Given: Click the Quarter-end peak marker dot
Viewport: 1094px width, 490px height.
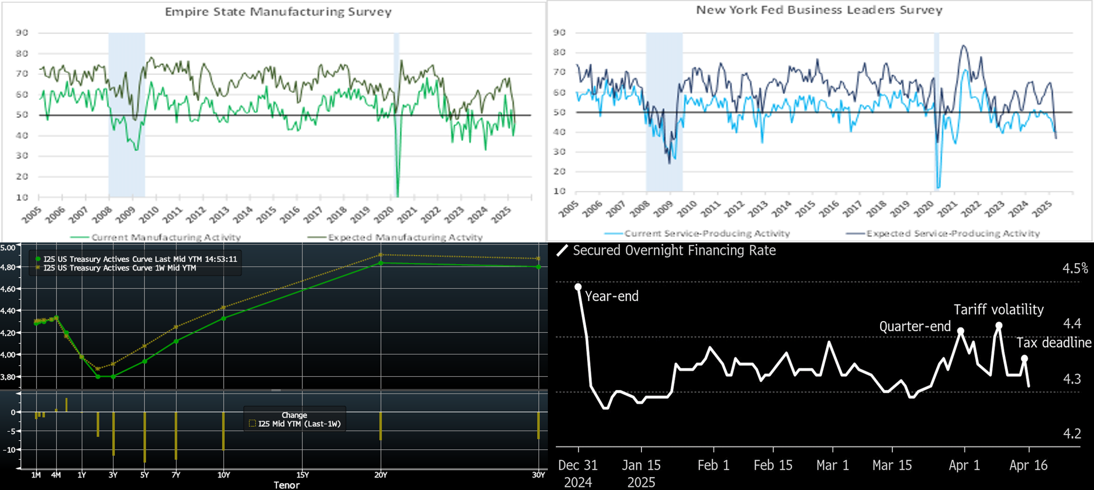Looking at the screenshot, I should (961, 331).
